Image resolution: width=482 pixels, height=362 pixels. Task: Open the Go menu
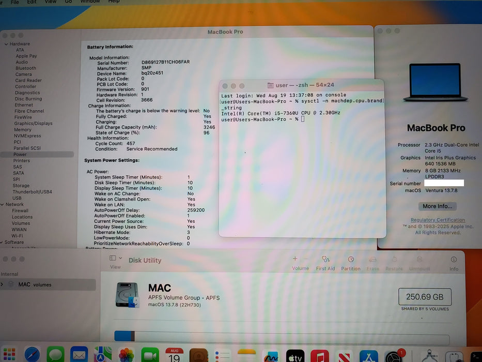68,1
